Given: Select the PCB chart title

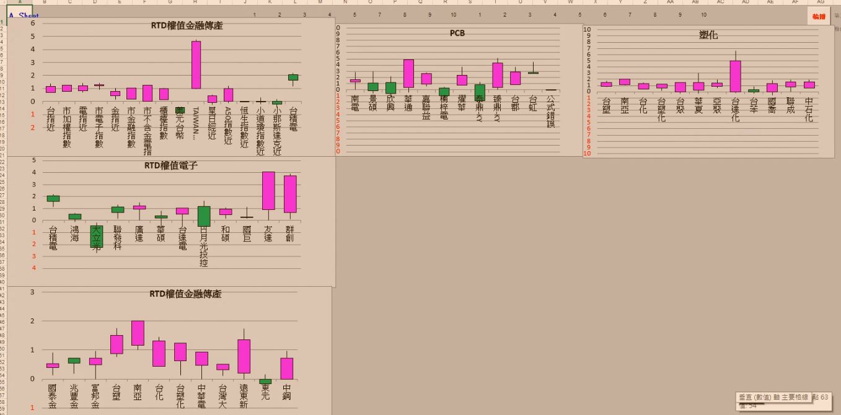Looking at the screenshot, I should [x=457, y=33].
